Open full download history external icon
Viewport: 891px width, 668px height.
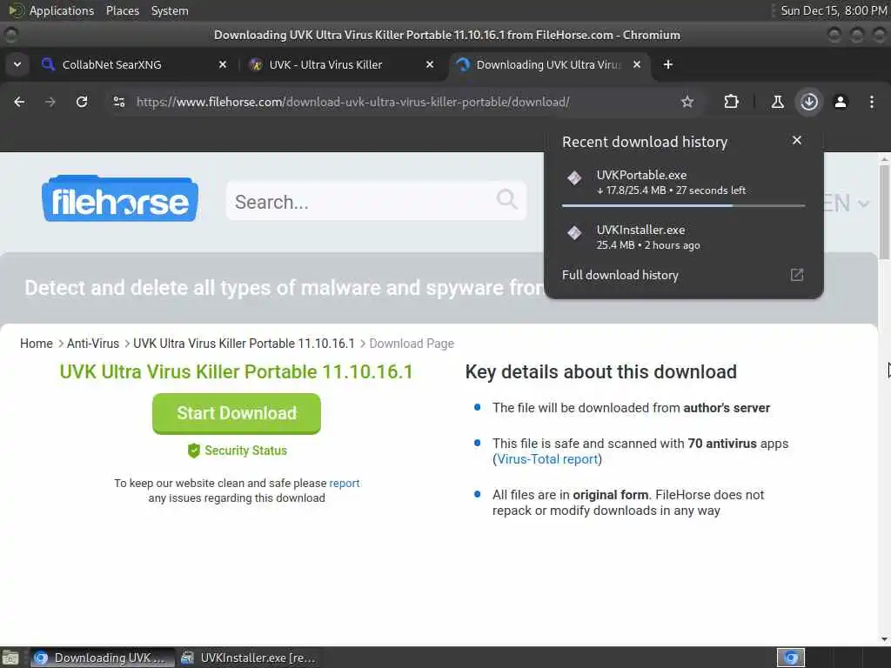pos(797,275)
